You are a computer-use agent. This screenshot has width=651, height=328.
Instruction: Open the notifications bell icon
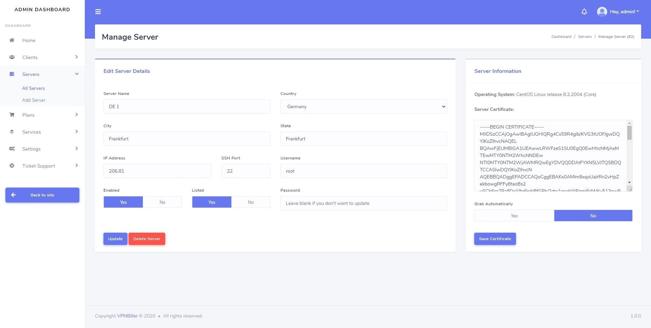pos(584,12)
